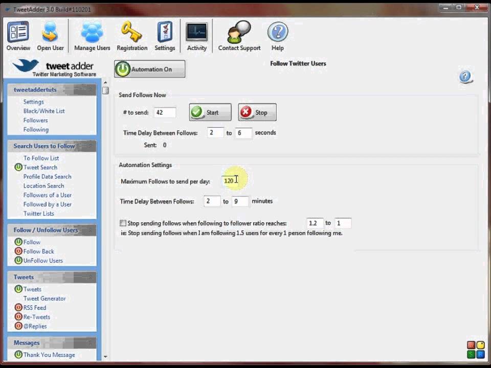Open Settings under tweetaddertuts

coord(34,102)
